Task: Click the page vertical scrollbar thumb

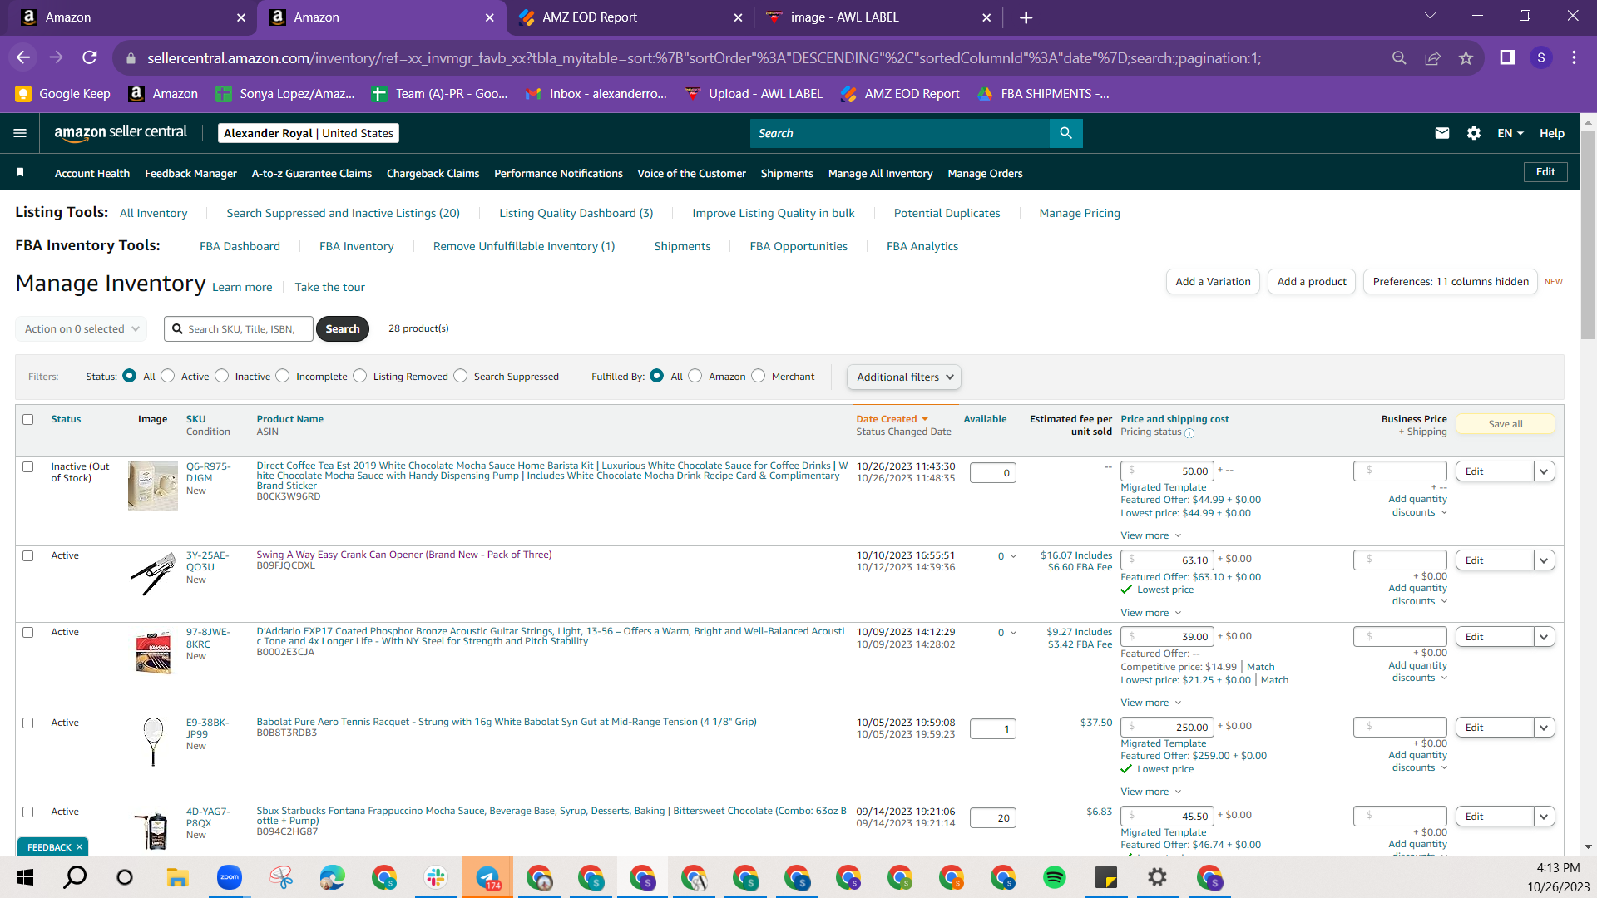Action: (x=1588, y=233)
